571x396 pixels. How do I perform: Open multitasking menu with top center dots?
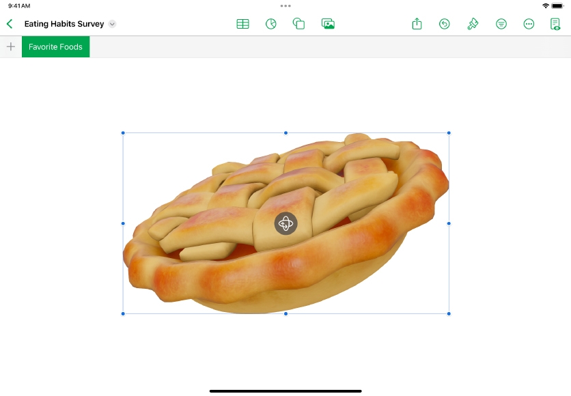(285, 5)
